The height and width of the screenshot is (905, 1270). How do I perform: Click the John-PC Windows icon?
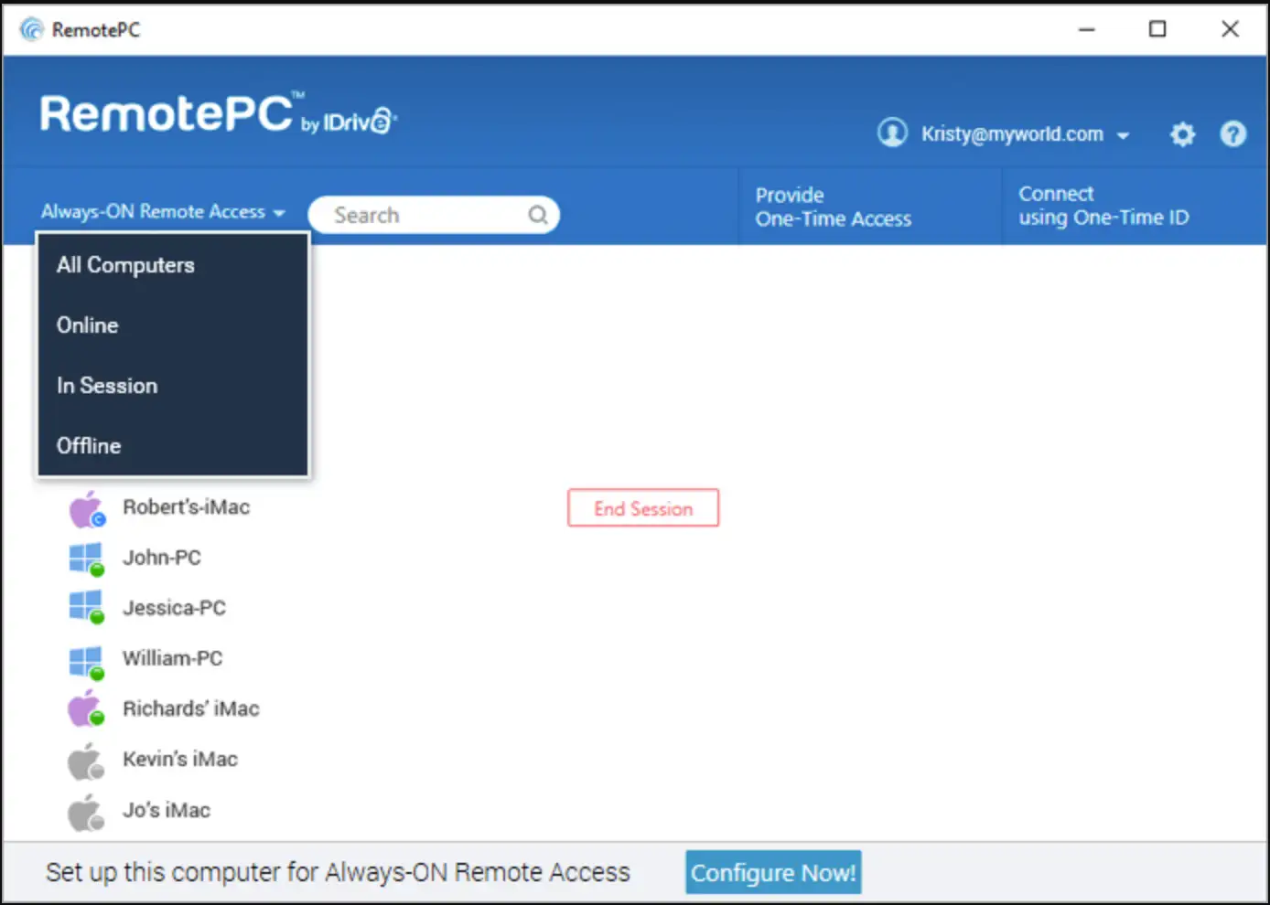[x=87, y=559]
